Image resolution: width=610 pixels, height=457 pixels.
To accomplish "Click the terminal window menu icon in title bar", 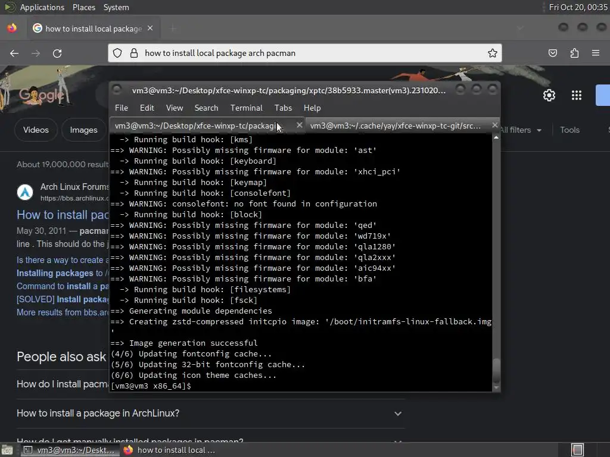I will click(x=117, y=90).
